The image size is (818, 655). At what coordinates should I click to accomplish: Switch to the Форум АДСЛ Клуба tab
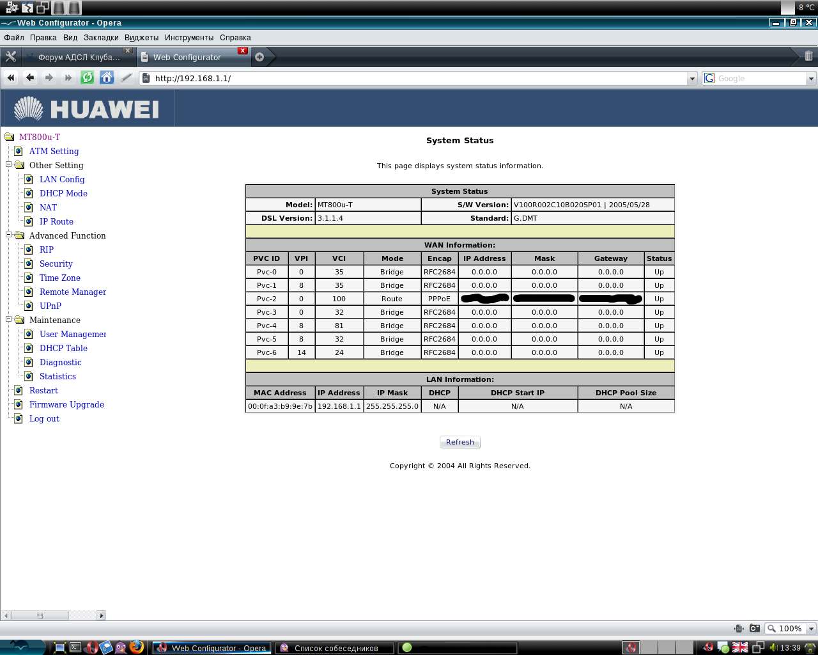pos(78,57)
